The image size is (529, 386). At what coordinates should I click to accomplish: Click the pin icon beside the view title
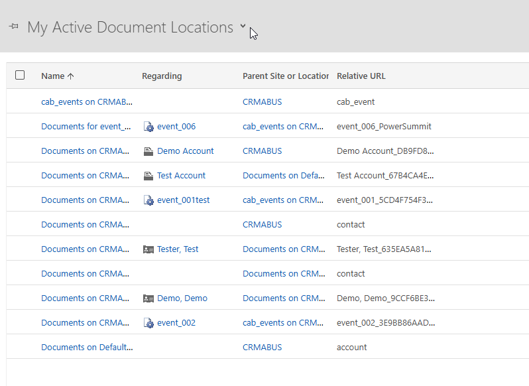pos(14,26)
